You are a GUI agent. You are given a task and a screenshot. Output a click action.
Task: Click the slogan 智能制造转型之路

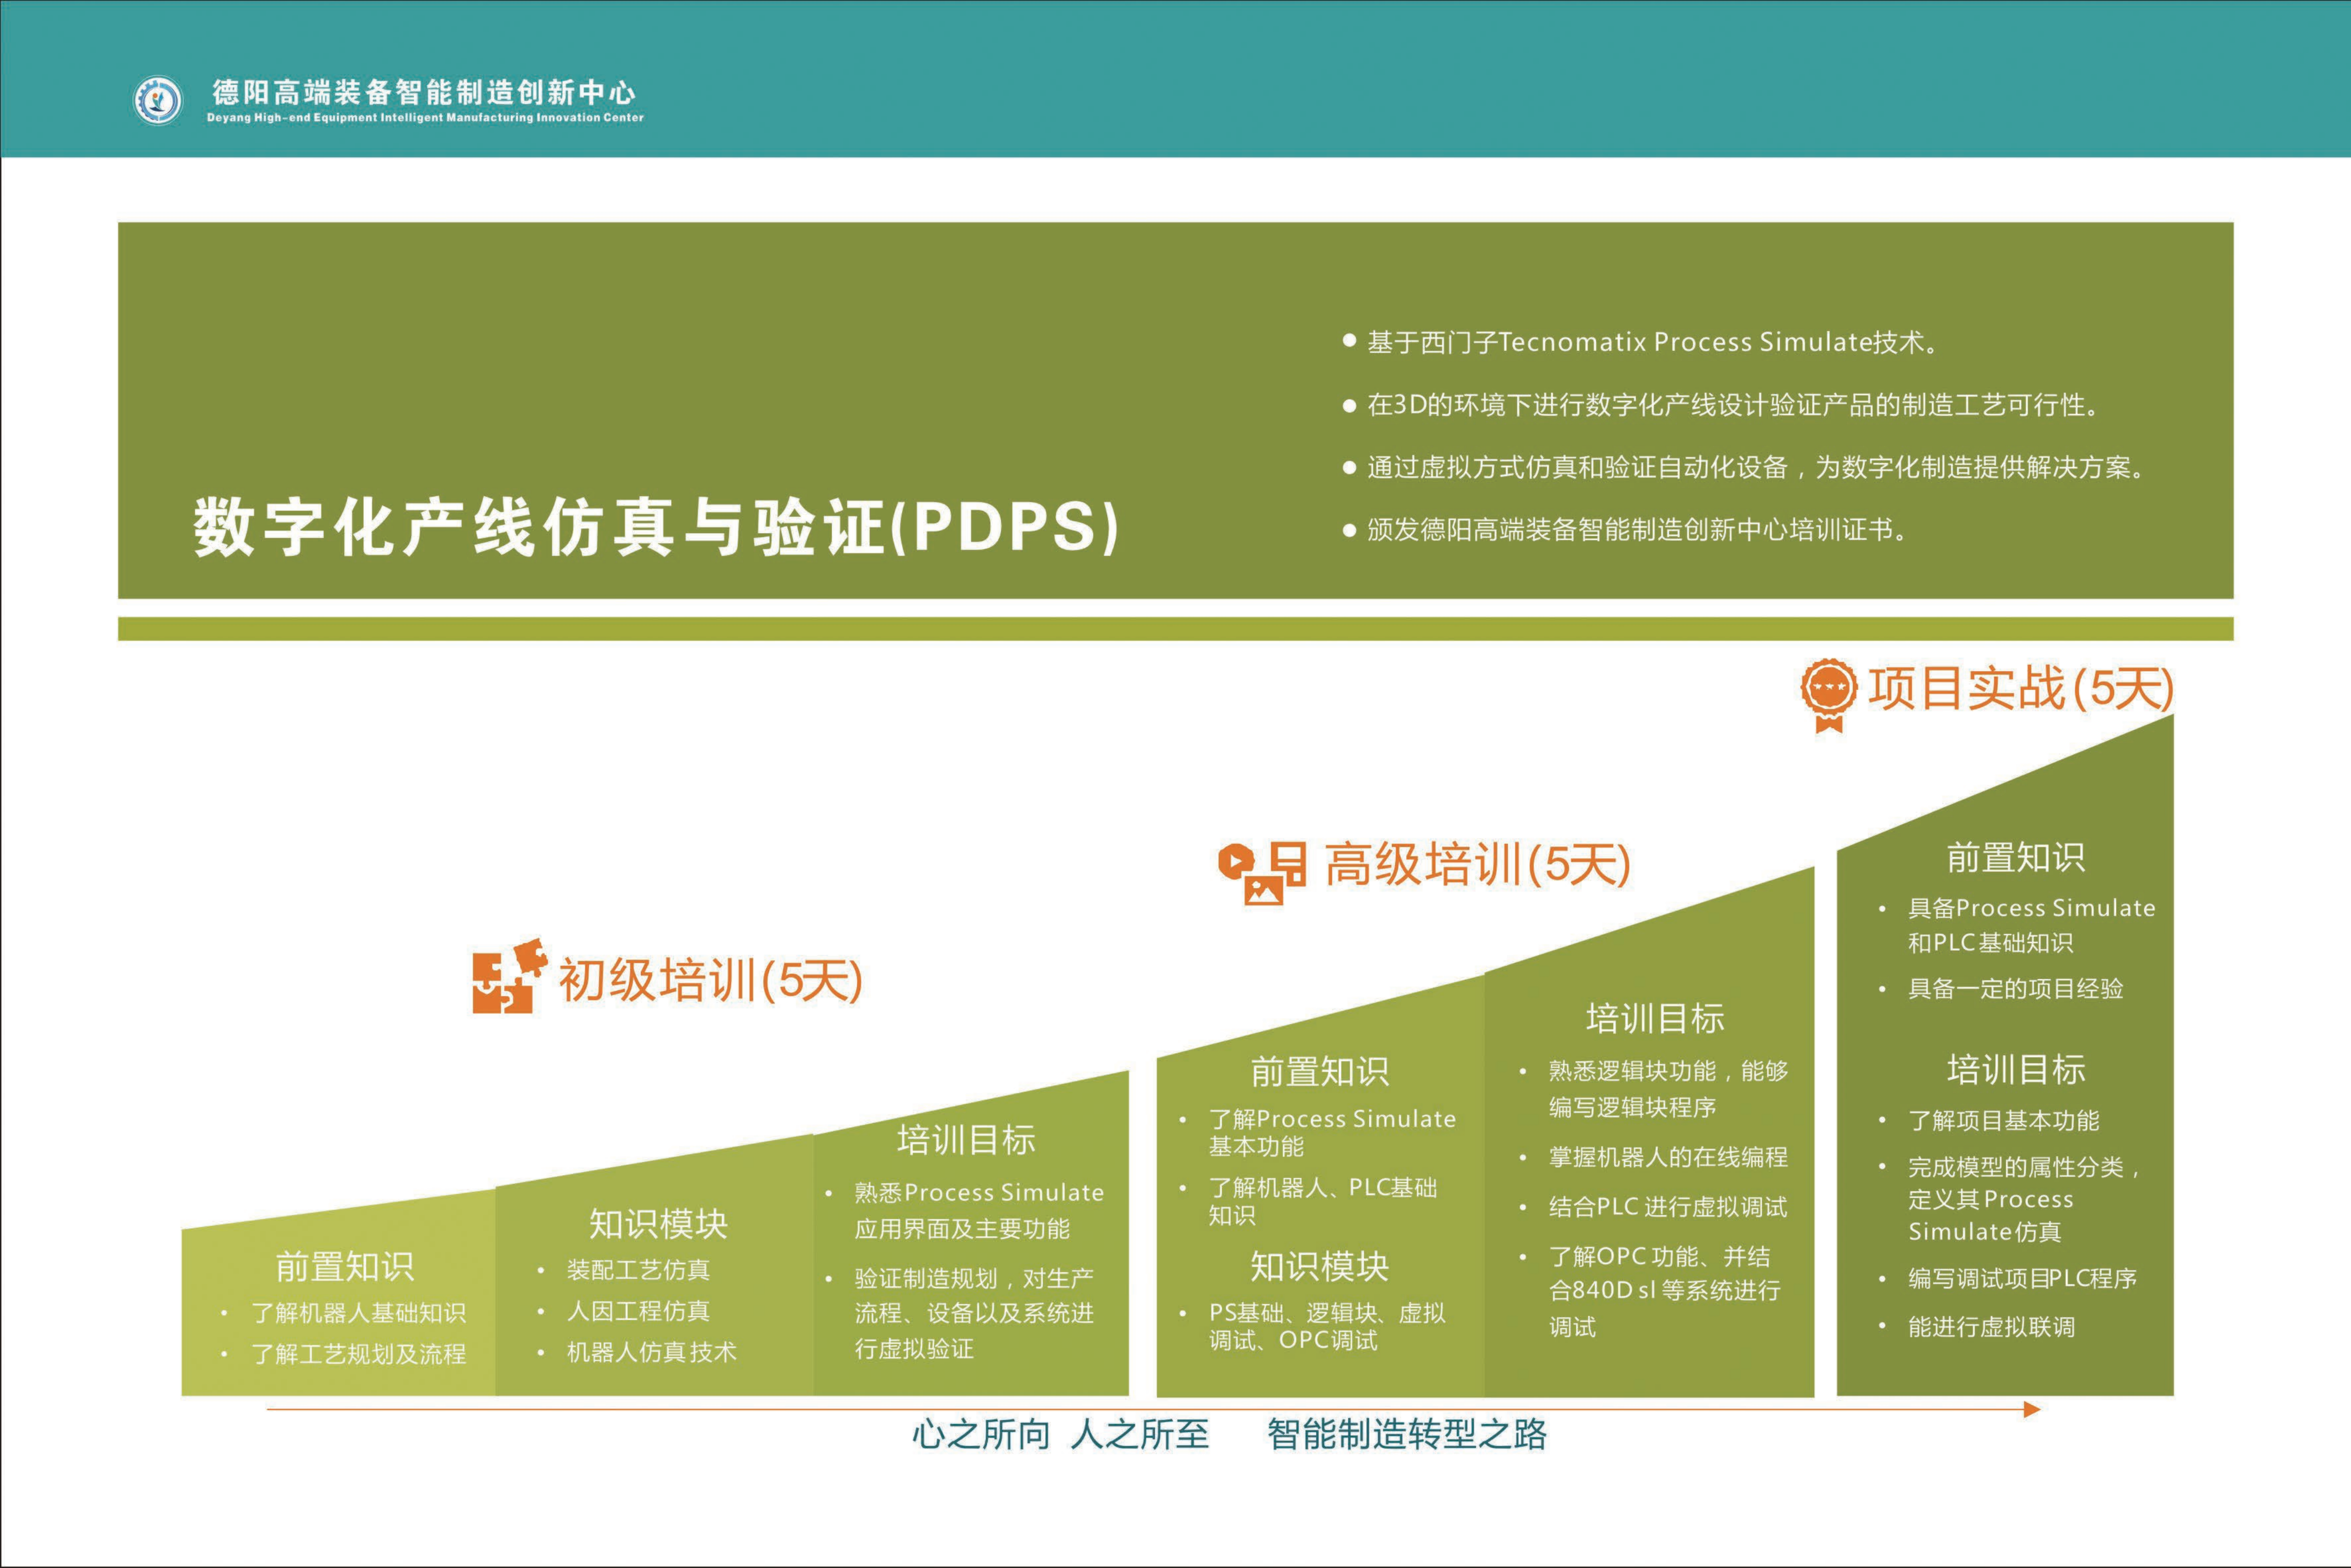1407,1434
